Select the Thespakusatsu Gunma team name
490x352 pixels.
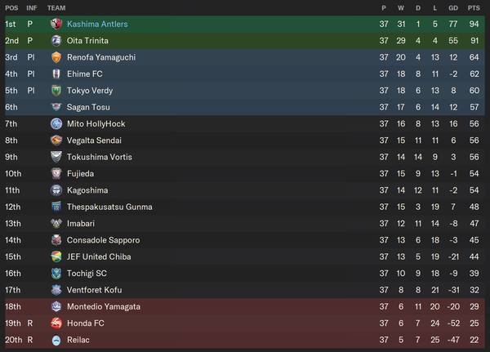point(109,207)
